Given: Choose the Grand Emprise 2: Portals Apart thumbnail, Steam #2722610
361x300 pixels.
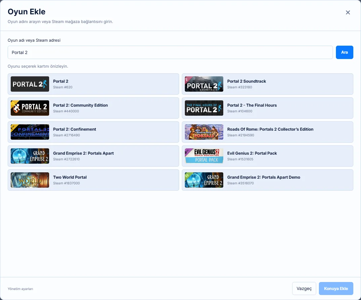Looking at the screenshot, I should pos(30,156).
